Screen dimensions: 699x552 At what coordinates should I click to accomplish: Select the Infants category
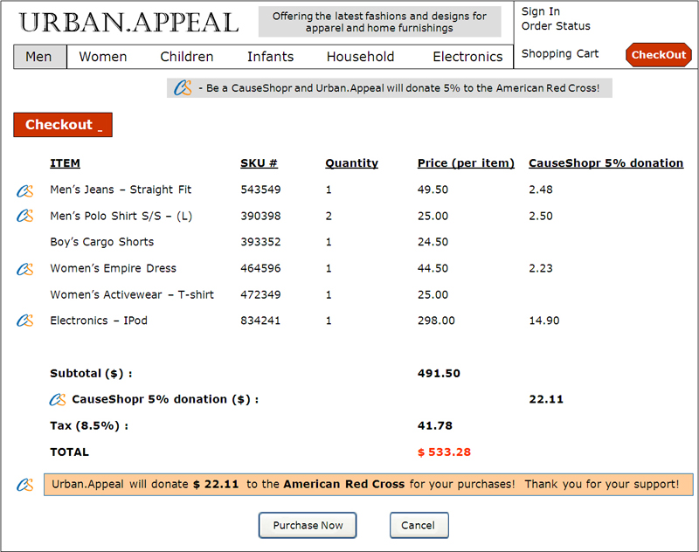[x=271, y=57]
